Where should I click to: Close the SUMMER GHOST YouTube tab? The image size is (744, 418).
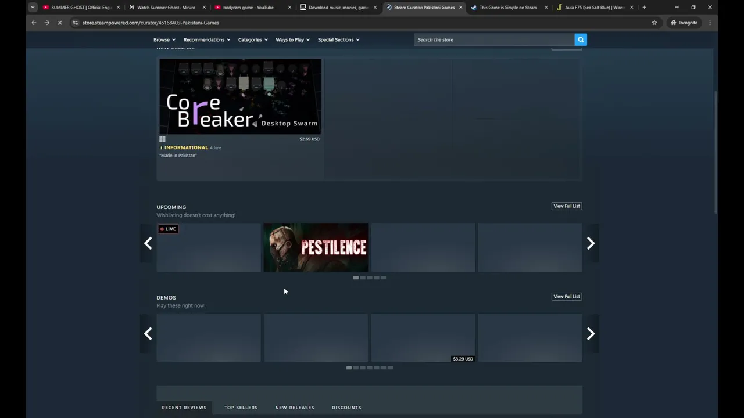tap(118, 8)
